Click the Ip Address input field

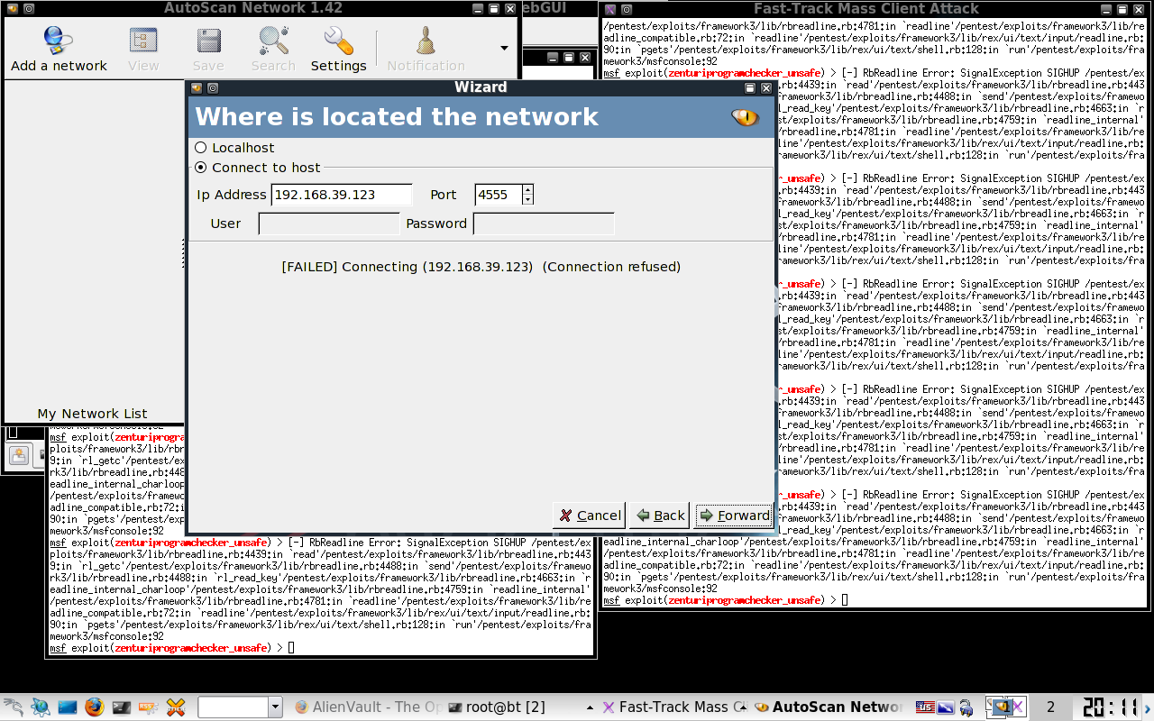pyautogui.click(x=342, y=195)
